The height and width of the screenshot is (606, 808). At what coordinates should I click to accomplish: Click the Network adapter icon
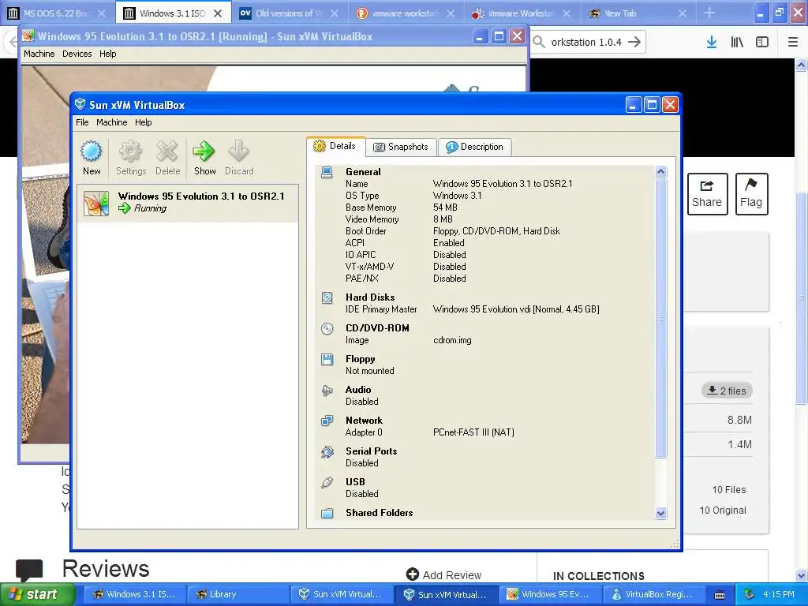click(x=327, y=421)
